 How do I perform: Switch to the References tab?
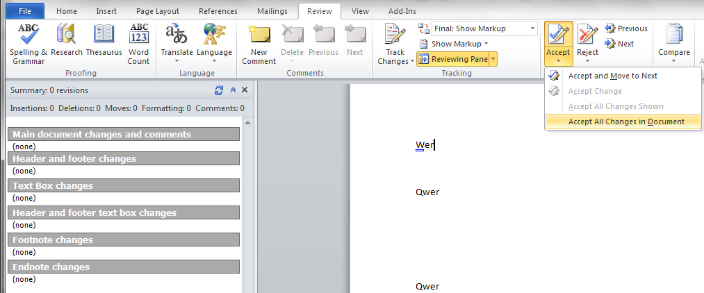coord(218,11)
